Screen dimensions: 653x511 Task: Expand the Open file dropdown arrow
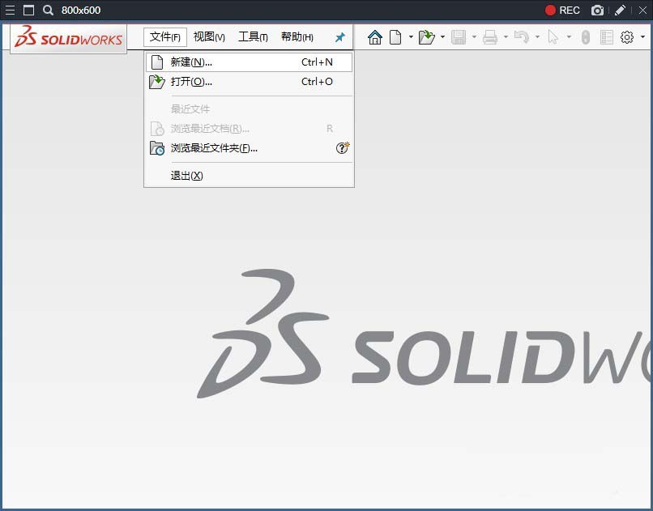442,37
